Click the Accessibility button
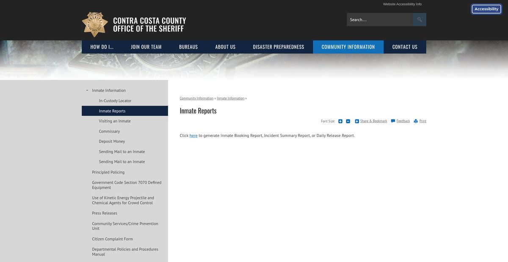The height and width of the screenshot is (262, 508). pos(486,9)
